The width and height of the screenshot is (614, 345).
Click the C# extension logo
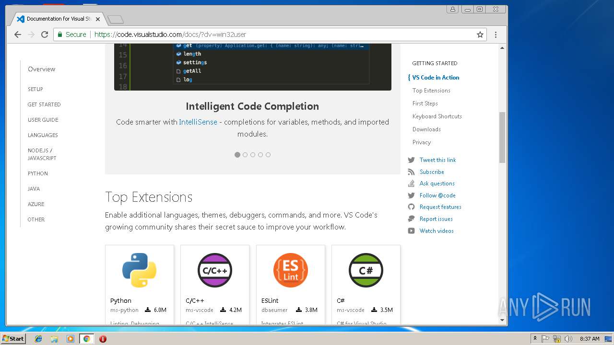pos(366,270)
